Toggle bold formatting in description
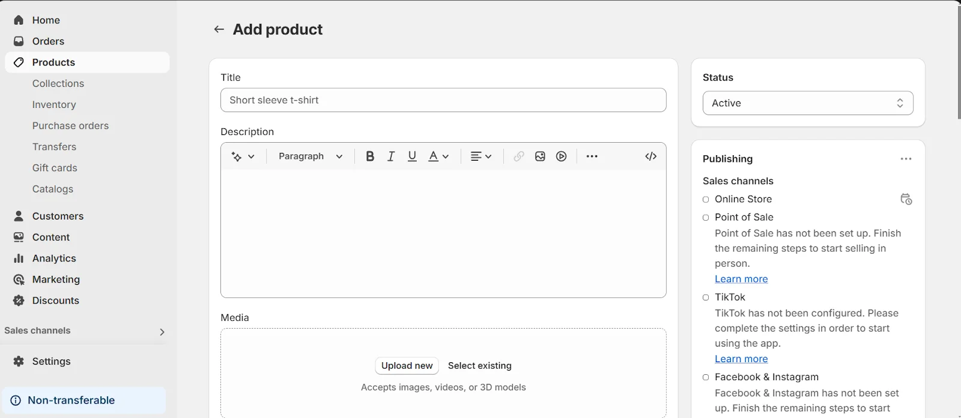The image size is (961, 418). (370, 157)
